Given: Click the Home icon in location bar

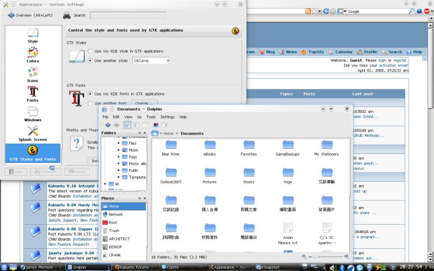Looking at the screenshot, I should (x=155, y=133).
